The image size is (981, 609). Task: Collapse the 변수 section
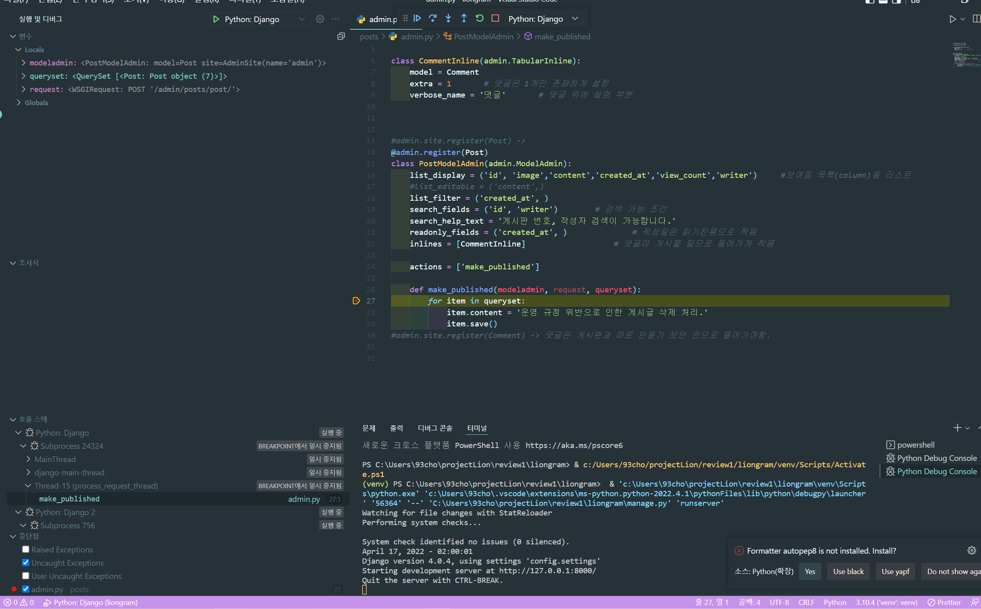coord(13,36)
